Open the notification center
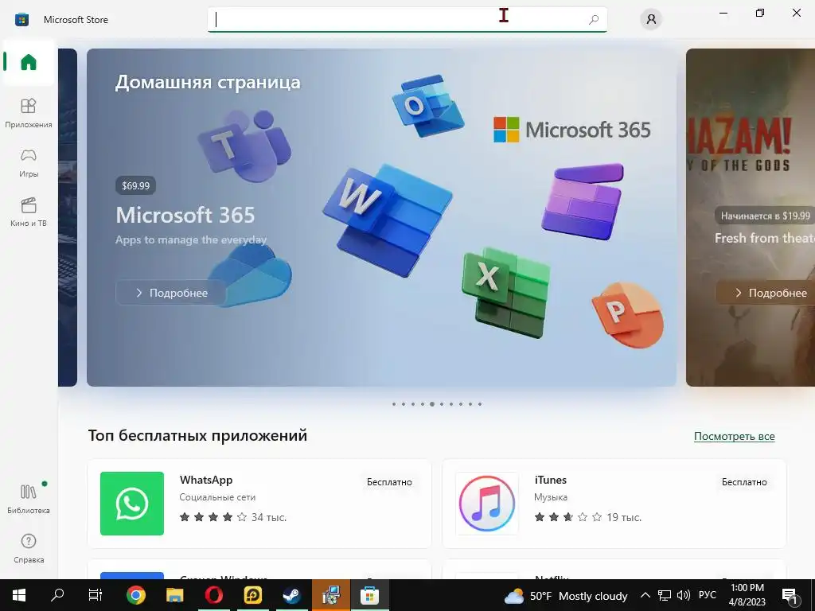815x611 pixels. pos(790,595)
